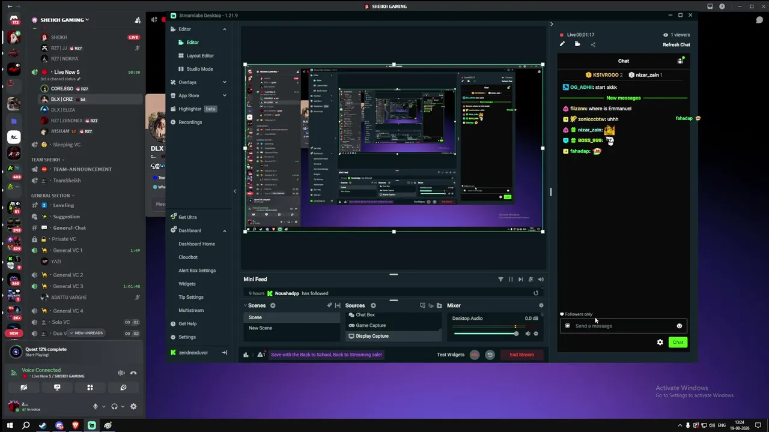Edit stream info with pencil icon
The height and width of the screenshot is (432, 769).
tap(562, 44)
